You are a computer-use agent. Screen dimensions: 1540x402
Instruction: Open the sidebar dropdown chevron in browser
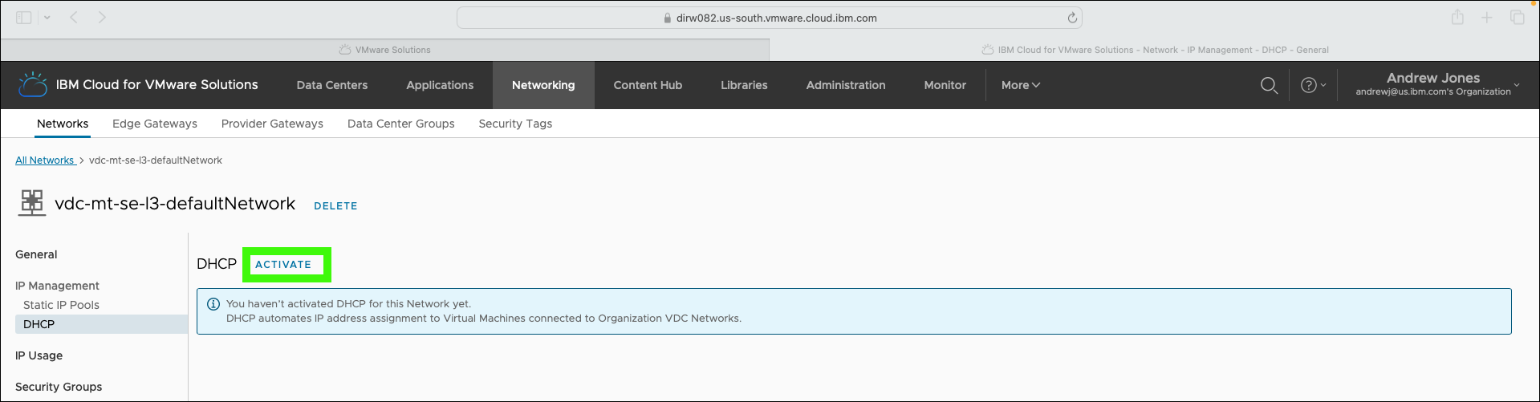47,18
